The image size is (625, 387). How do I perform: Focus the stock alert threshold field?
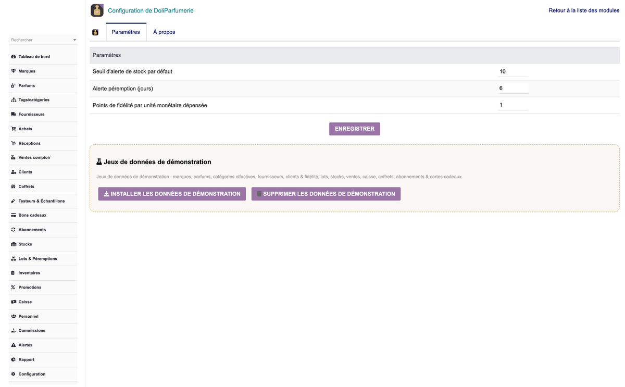[x=513, y=71]
